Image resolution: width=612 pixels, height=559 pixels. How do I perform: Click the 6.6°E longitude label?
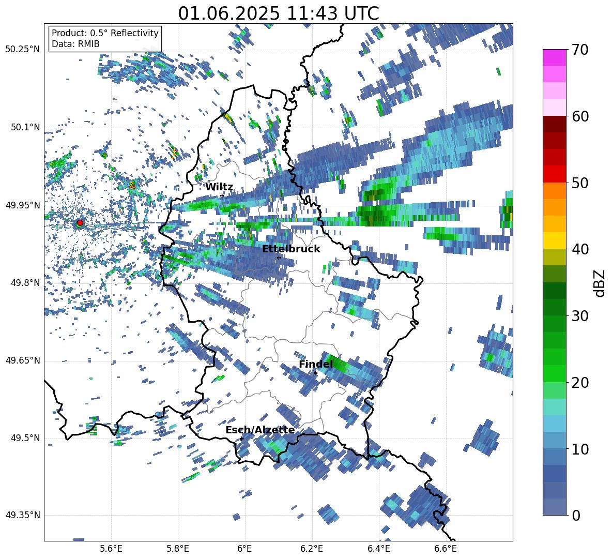pos(446,549)
